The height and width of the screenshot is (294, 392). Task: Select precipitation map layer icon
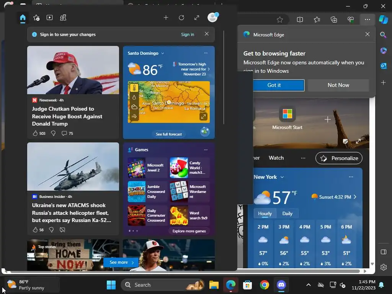134,98
